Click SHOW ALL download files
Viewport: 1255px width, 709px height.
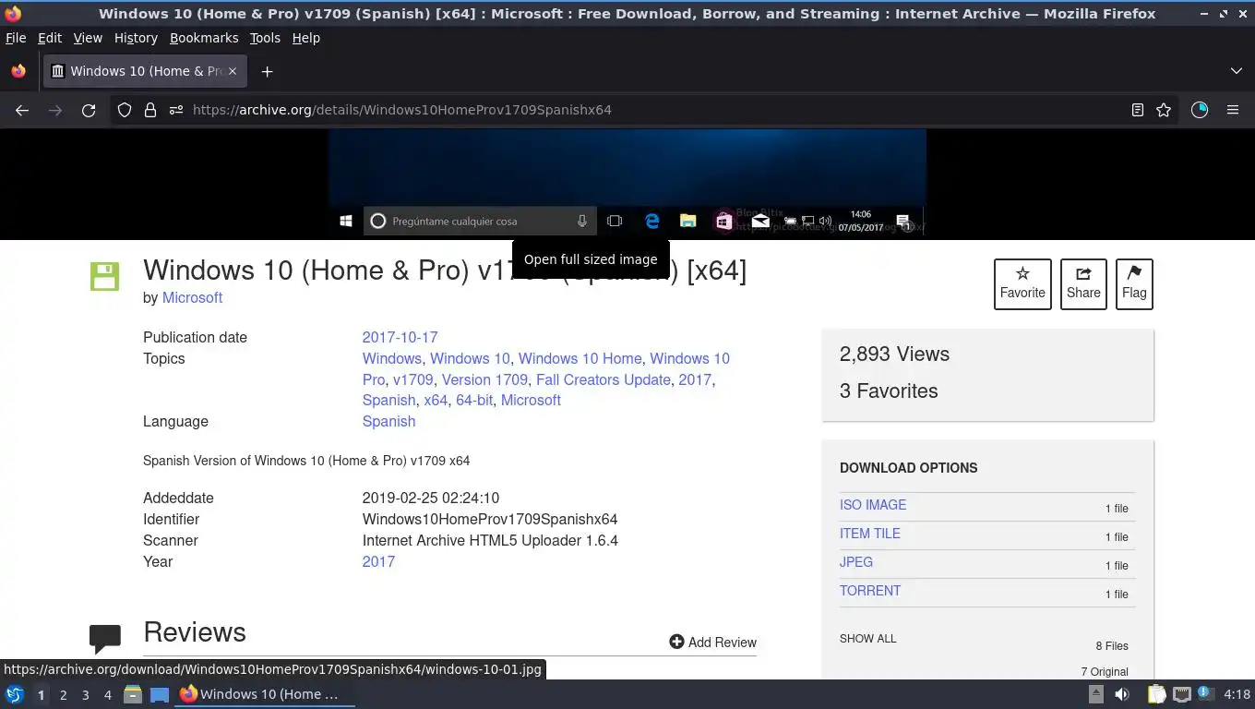[867, 638]
